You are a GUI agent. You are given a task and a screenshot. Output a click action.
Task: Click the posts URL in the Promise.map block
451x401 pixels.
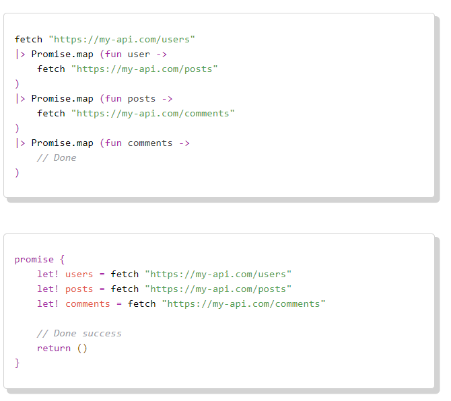point(145,69)
